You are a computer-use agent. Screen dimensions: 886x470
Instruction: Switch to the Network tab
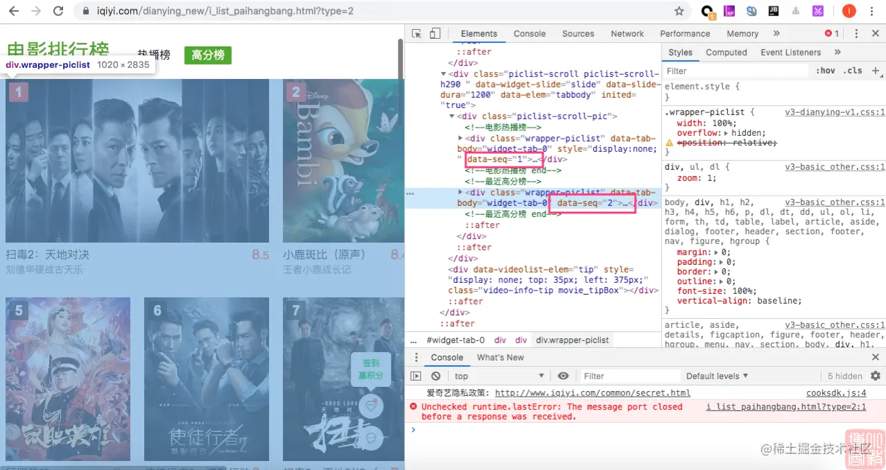[627, 33]
